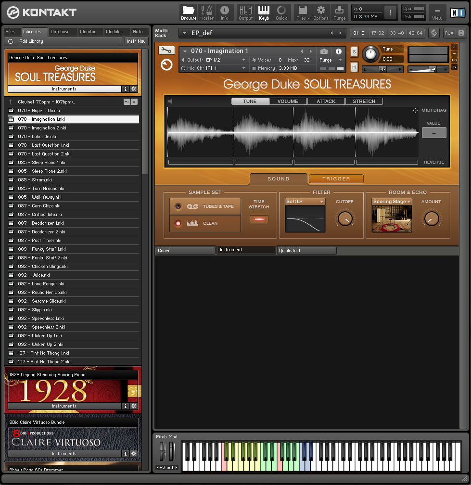Open the Quick load browser

click(x=281, y=13)
